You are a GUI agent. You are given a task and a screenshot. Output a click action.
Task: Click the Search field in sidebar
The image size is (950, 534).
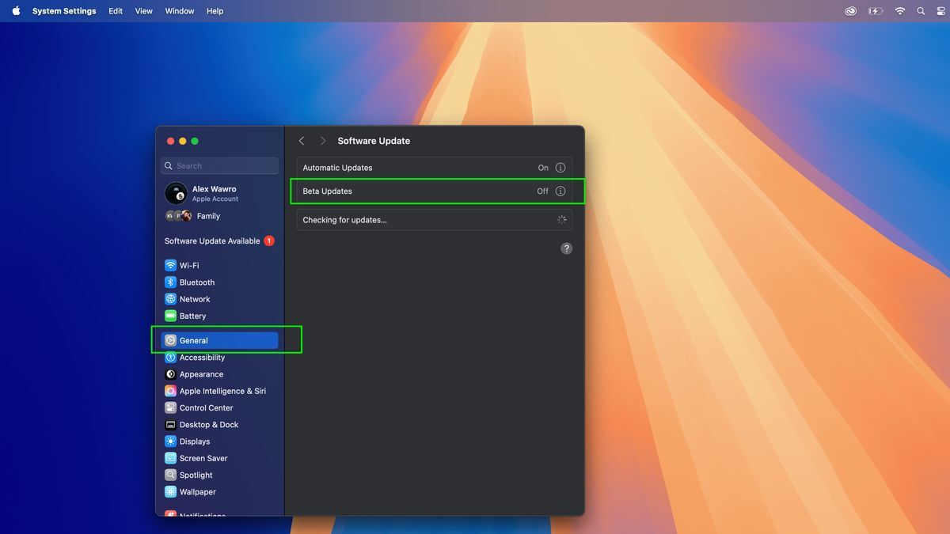click(220, 166)
